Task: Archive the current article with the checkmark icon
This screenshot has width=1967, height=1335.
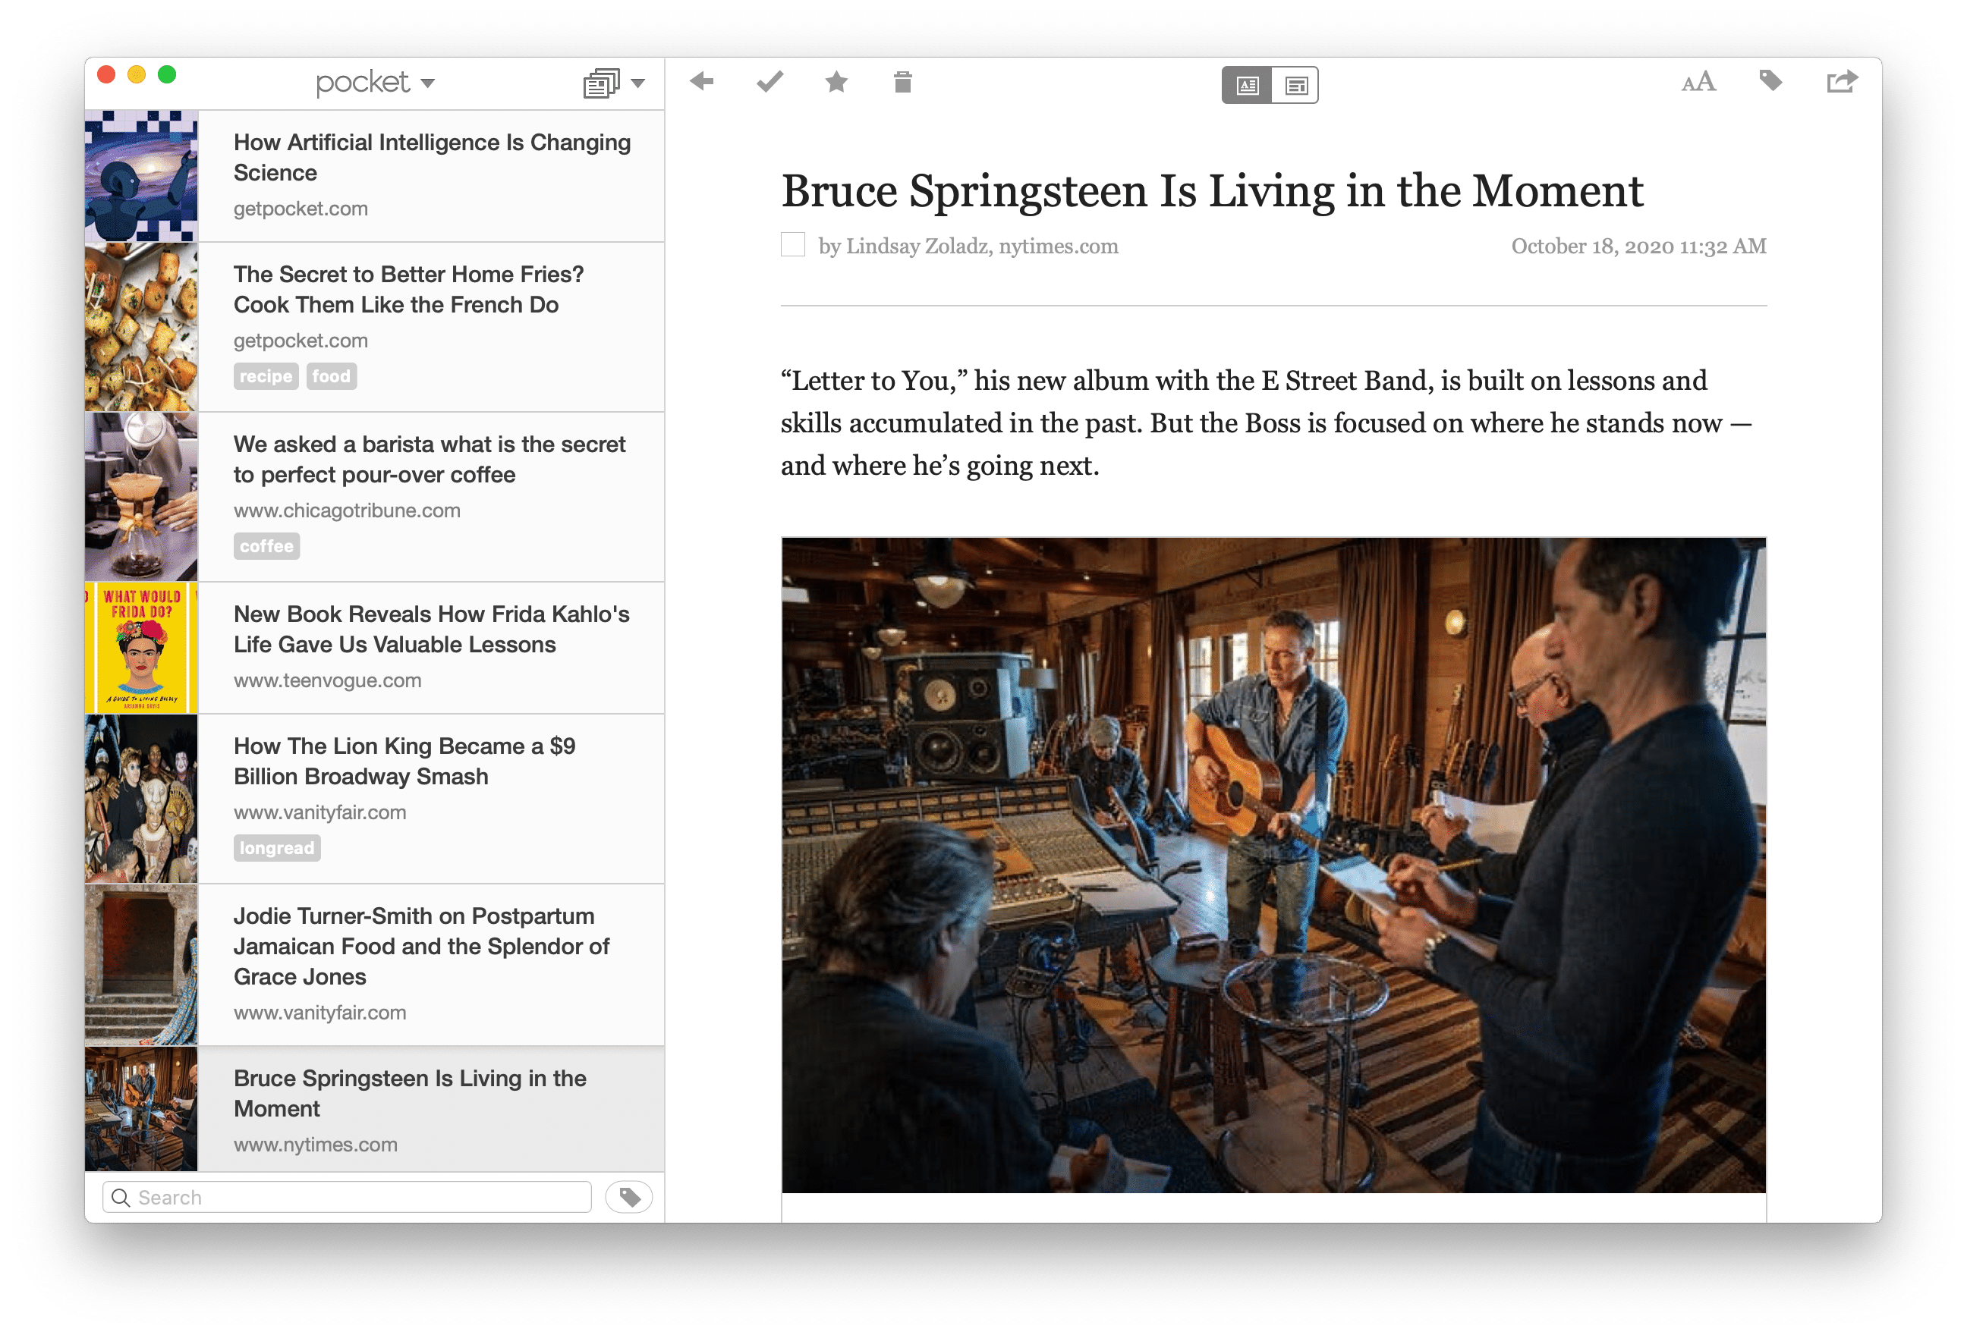Action: 769,82
